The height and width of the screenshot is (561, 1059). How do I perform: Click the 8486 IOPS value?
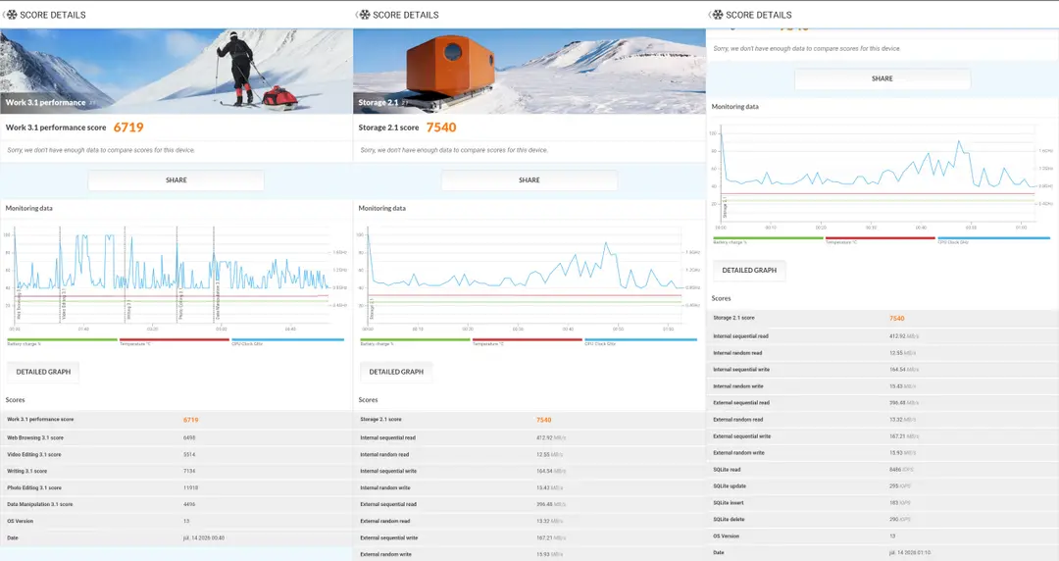click(901, 470)
